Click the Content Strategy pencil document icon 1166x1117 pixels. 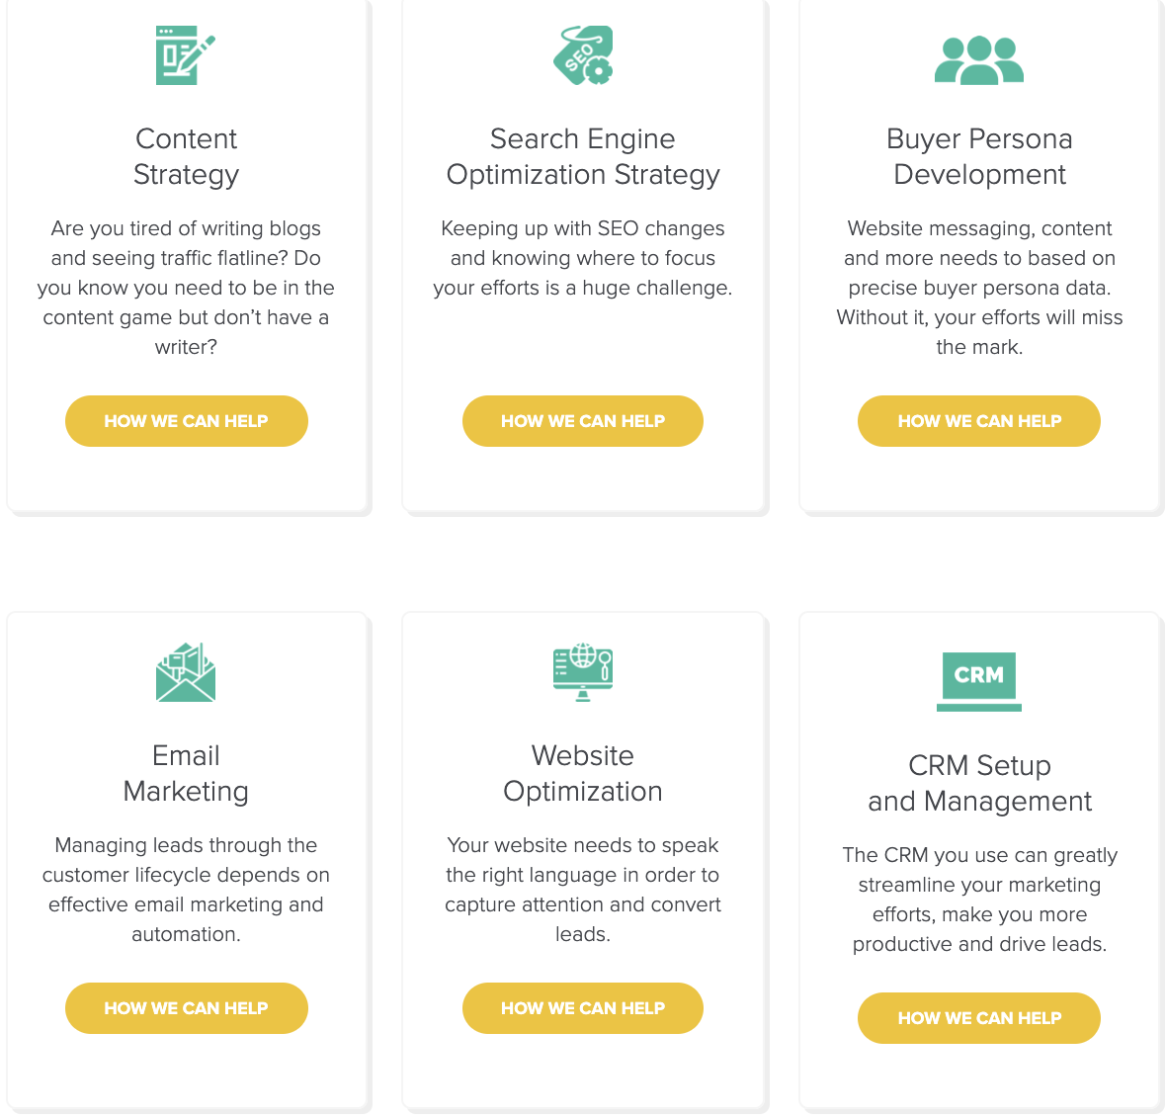pyautogui.click(x=185, y=55)
